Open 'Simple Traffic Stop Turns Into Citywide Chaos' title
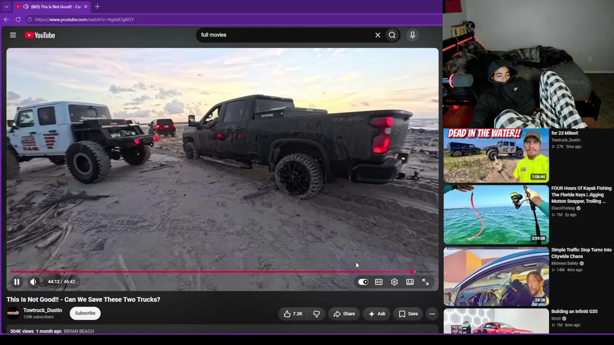The height and width of the screenshot is (345, 614). coord(581,253)
